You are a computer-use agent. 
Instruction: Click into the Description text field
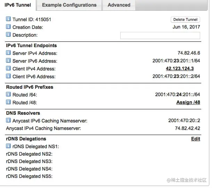point(160,35)
